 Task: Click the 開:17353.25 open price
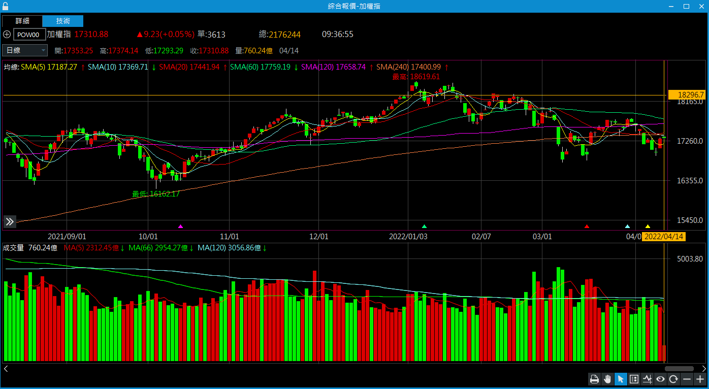coord(74,50)
